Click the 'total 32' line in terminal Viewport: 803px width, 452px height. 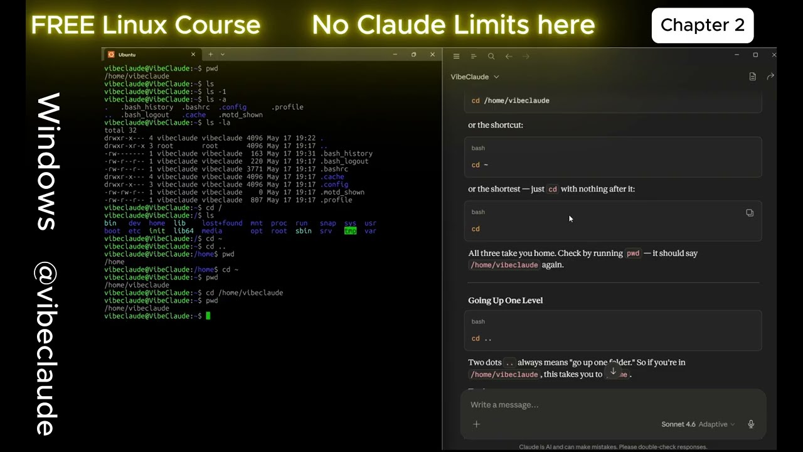click(120, 131)
